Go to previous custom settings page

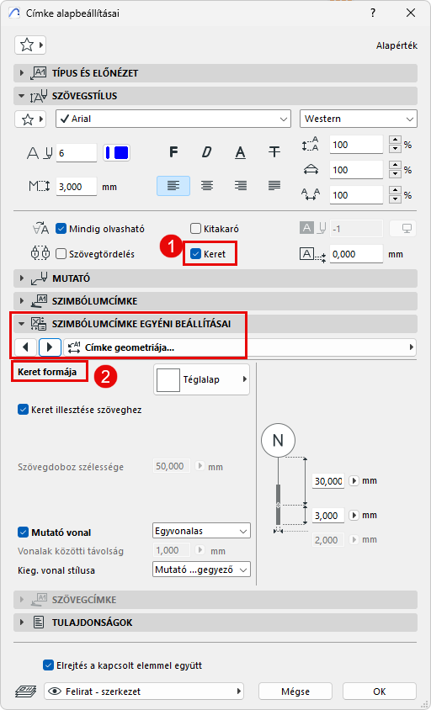pos(26,347)
